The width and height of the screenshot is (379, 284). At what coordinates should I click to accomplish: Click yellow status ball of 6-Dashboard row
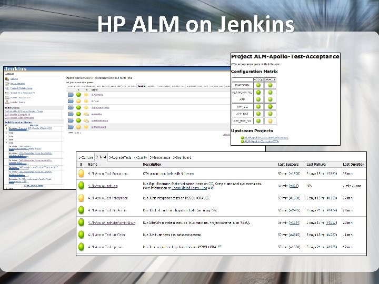click(x=78, y=127)
